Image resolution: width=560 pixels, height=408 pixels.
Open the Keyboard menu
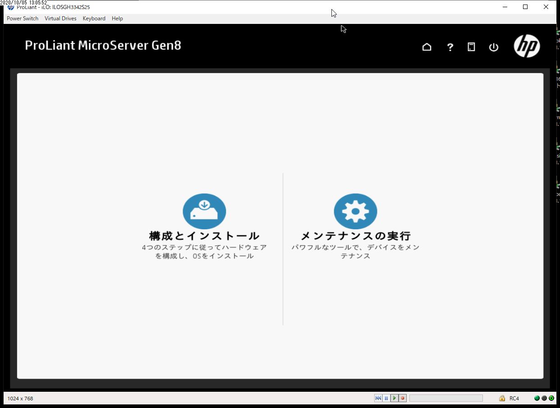pyautogui.click(x=94, y=19)
